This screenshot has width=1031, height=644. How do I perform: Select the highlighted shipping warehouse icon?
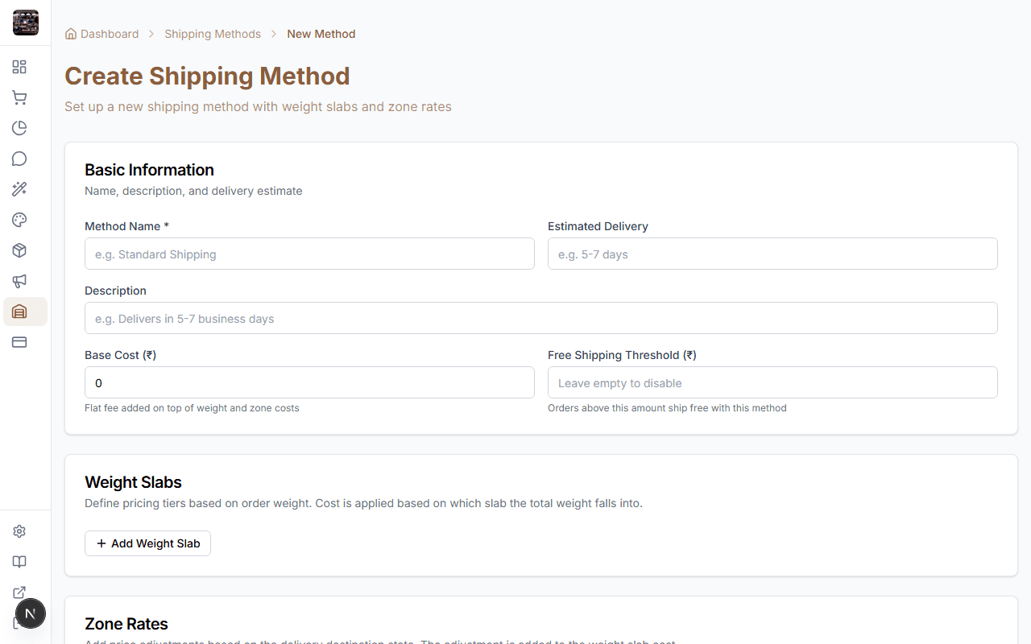[19, 312]
